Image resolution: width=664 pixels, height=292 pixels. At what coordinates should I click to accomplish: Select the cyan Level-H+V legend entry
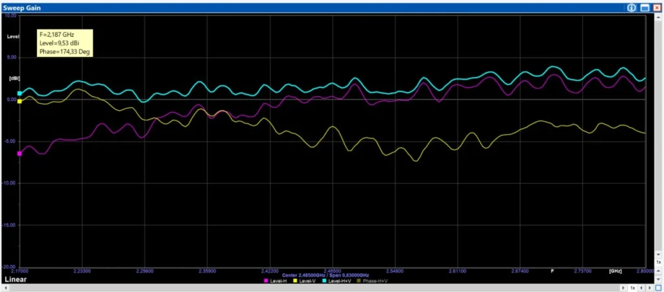(337, 280)
